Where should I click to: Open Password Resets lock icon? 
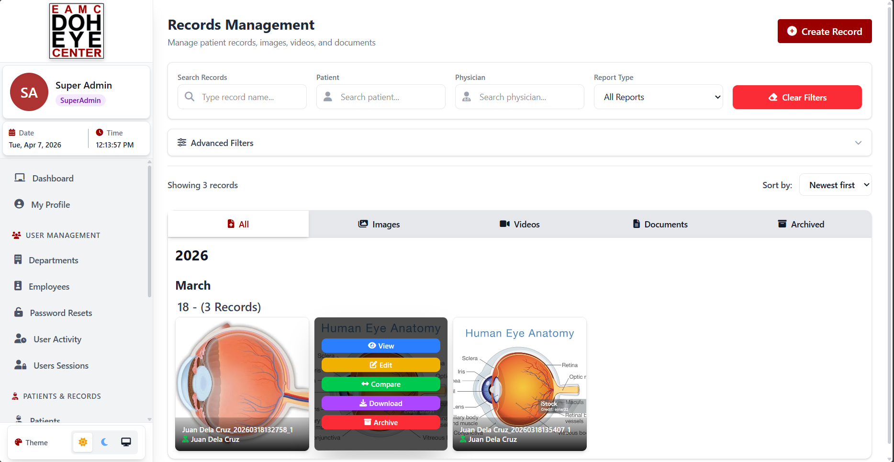coord(19,312)
